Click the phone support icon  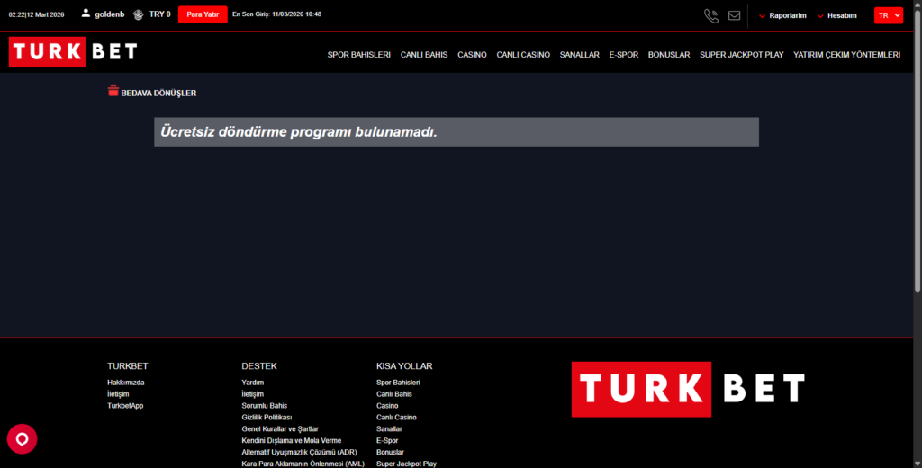click(x=711, y=15)
